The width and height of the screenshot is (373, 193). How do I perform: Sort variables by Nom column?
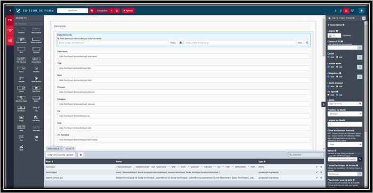tap(50, 162)
